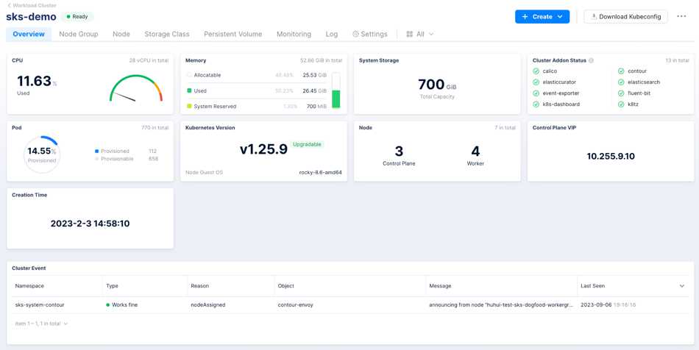Screen dimensions: 699x350
Task: Expand the All namespaces dropdown
Action: (x=419, y=34)
